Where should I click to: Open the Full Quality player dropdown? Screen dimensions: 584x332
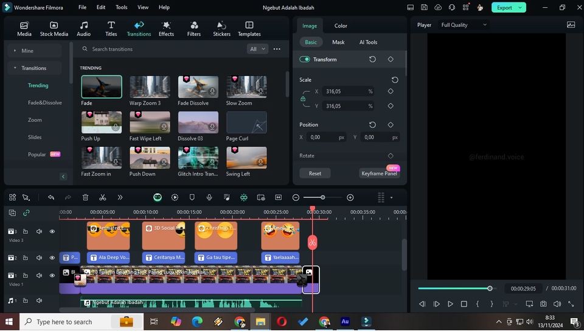(464, 25)
